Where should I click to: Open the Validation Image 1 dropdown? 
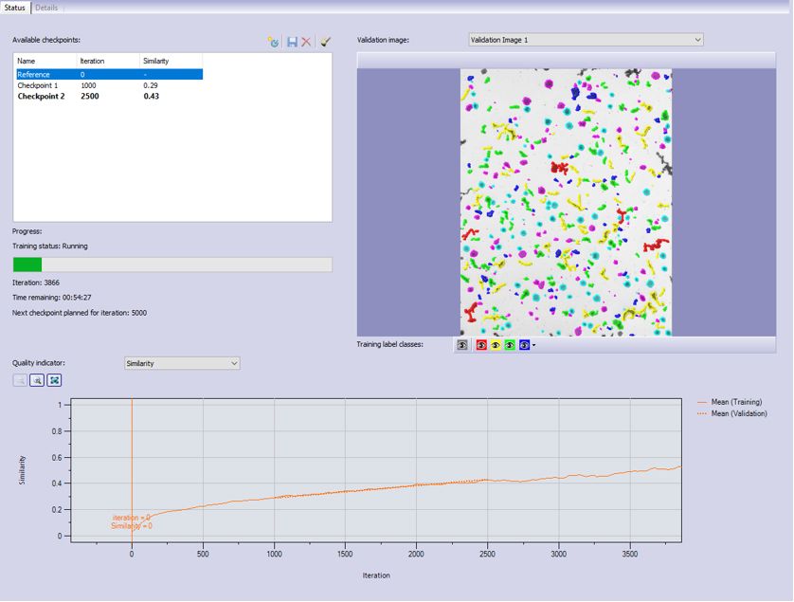click(586, 40)
